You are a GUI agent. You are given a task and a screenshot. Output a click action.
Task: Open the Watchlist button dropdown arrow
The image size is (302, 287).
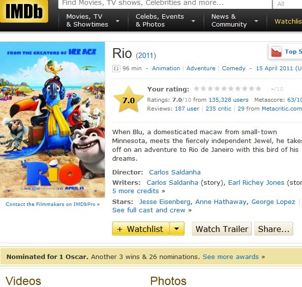177,229
